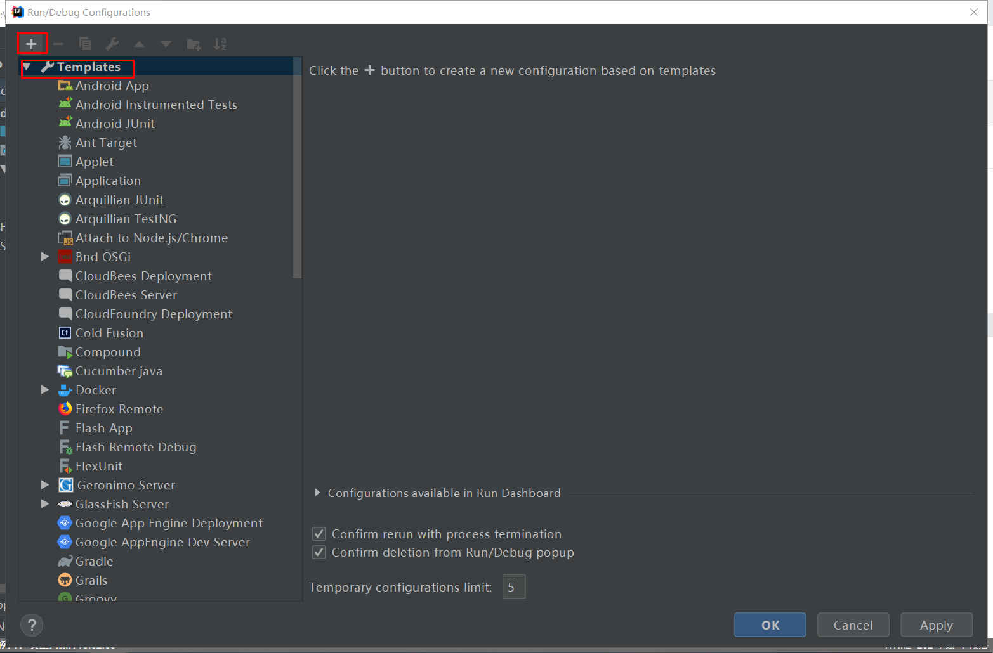Click the Attach to Node.js/Chrome icon
The width and height of the screenshot is (993, 653).
(65, 238)
